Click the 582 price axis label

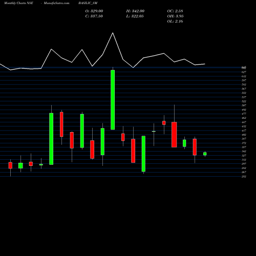tap(244, 84)
